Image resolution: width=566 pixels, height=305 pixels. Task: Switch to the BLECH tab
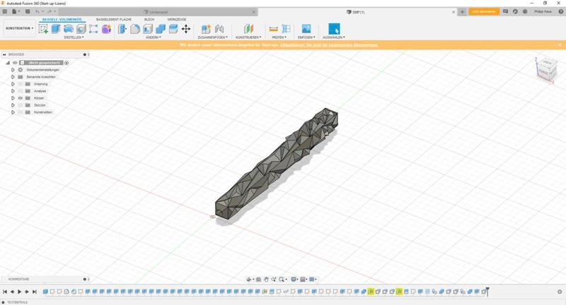click(149, 20)
